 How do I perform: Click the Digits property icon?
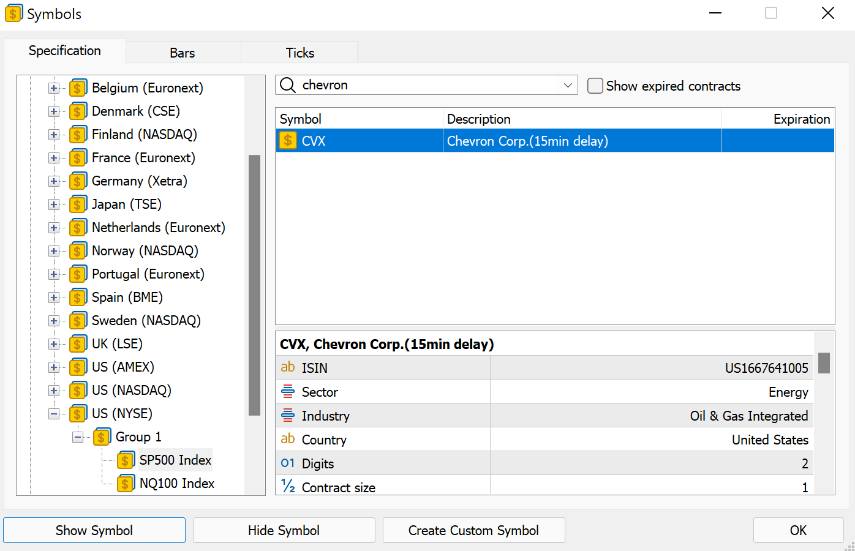click(x=288, y=463)
